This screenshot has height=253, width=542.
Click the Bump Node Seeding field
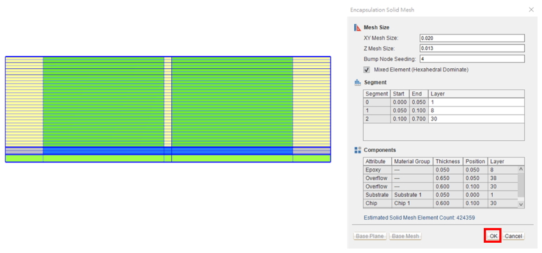pos(472,59)
